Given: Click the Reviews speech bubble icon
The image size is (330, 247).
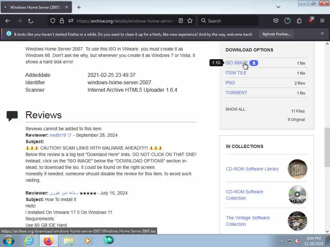Looking at the screenshot, I should pos(12,116).
